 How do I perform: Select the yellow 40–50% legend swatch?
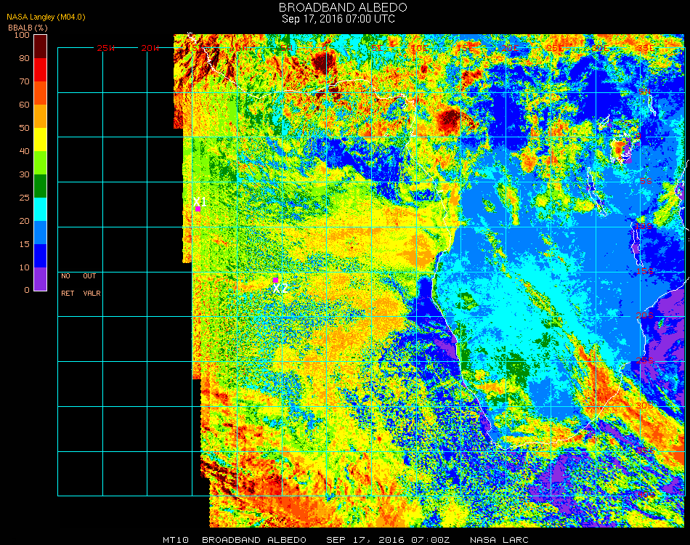coord(40,140)
